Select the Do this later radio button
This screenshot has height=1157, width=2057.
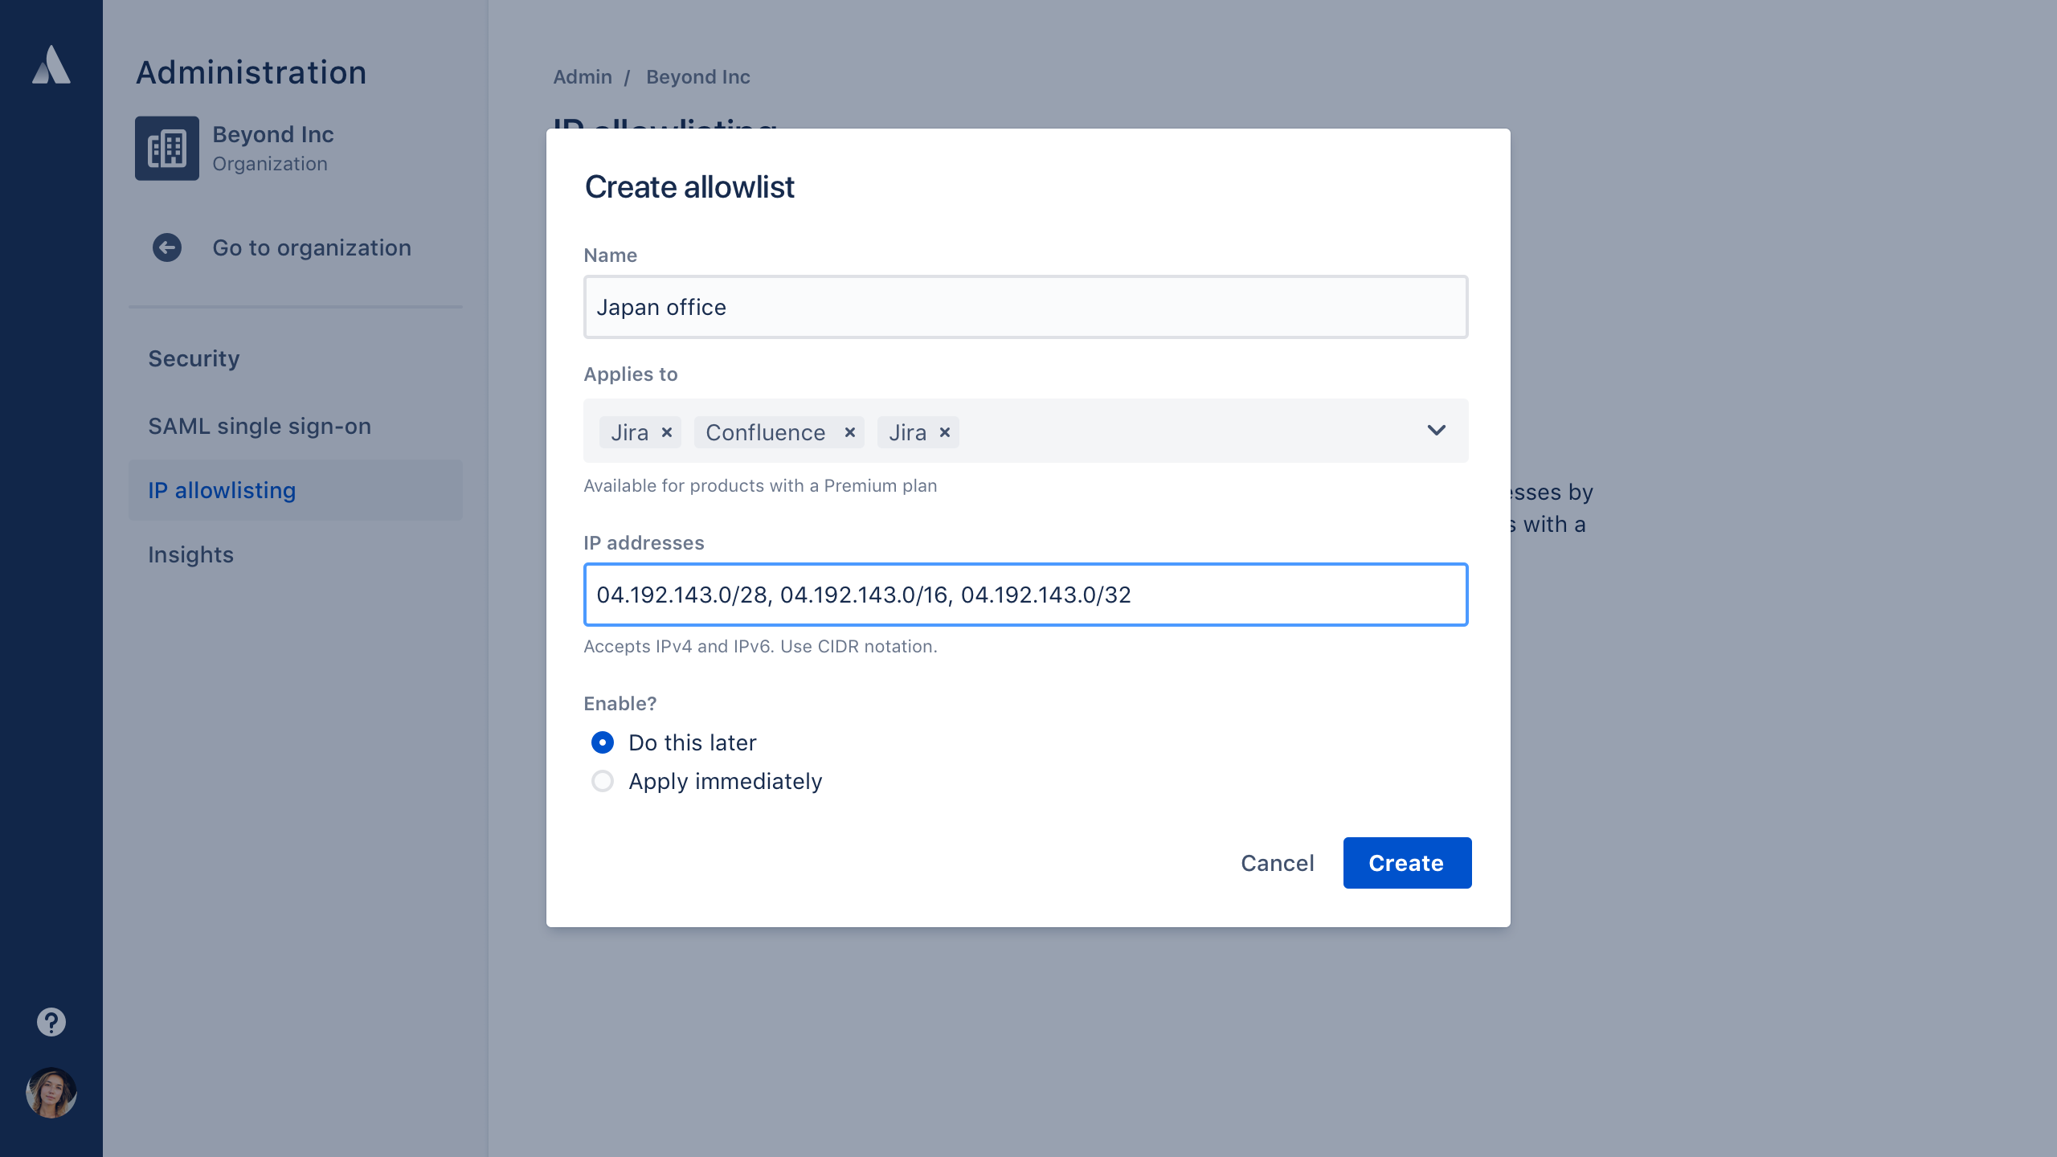(x=603, y=742)
